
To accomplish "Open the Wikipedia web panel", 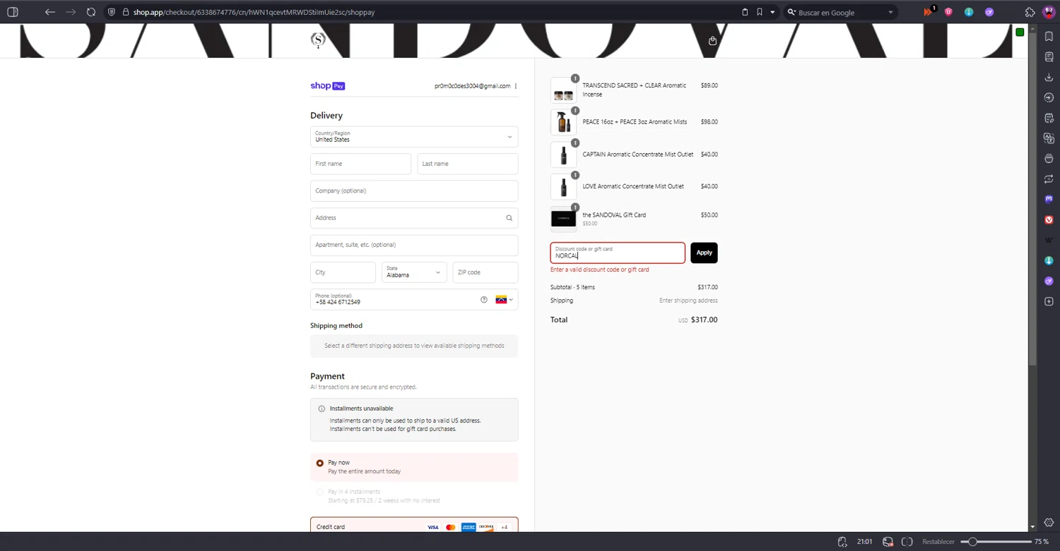I will tap(1049, 241).
